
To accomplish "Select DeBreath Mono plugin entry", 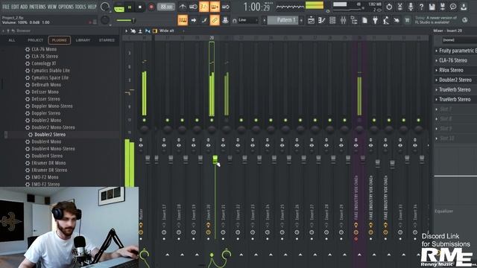I will [46, 85].
